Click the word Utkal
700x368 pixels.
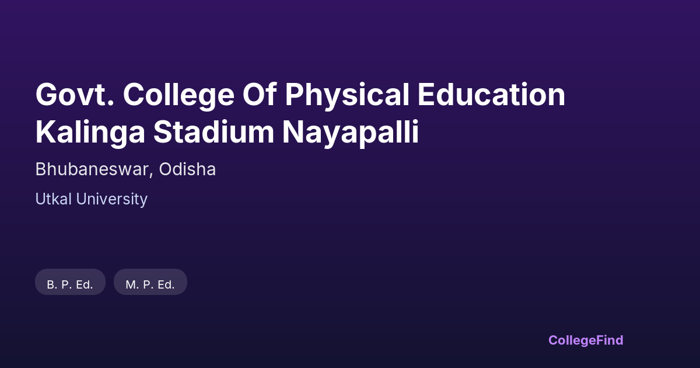pyautogui.click(x=53, y=199)
